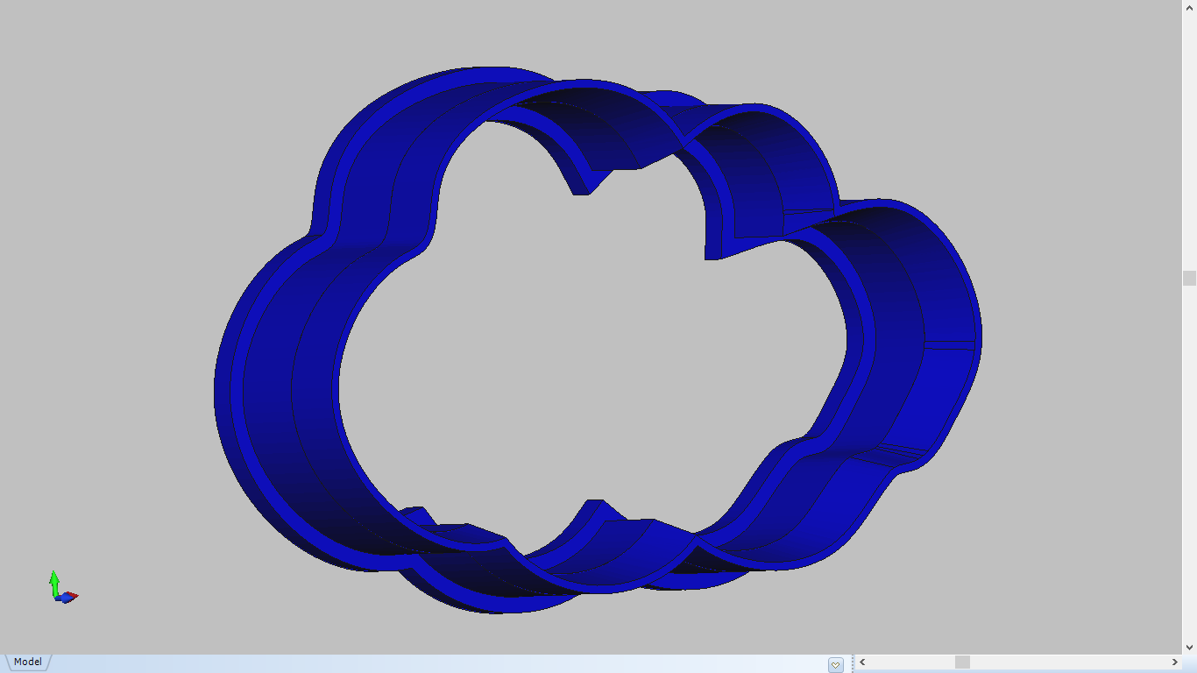Click the vertical scrollbar up arrow
1197x673 pixels.
tap(1189, 7)
